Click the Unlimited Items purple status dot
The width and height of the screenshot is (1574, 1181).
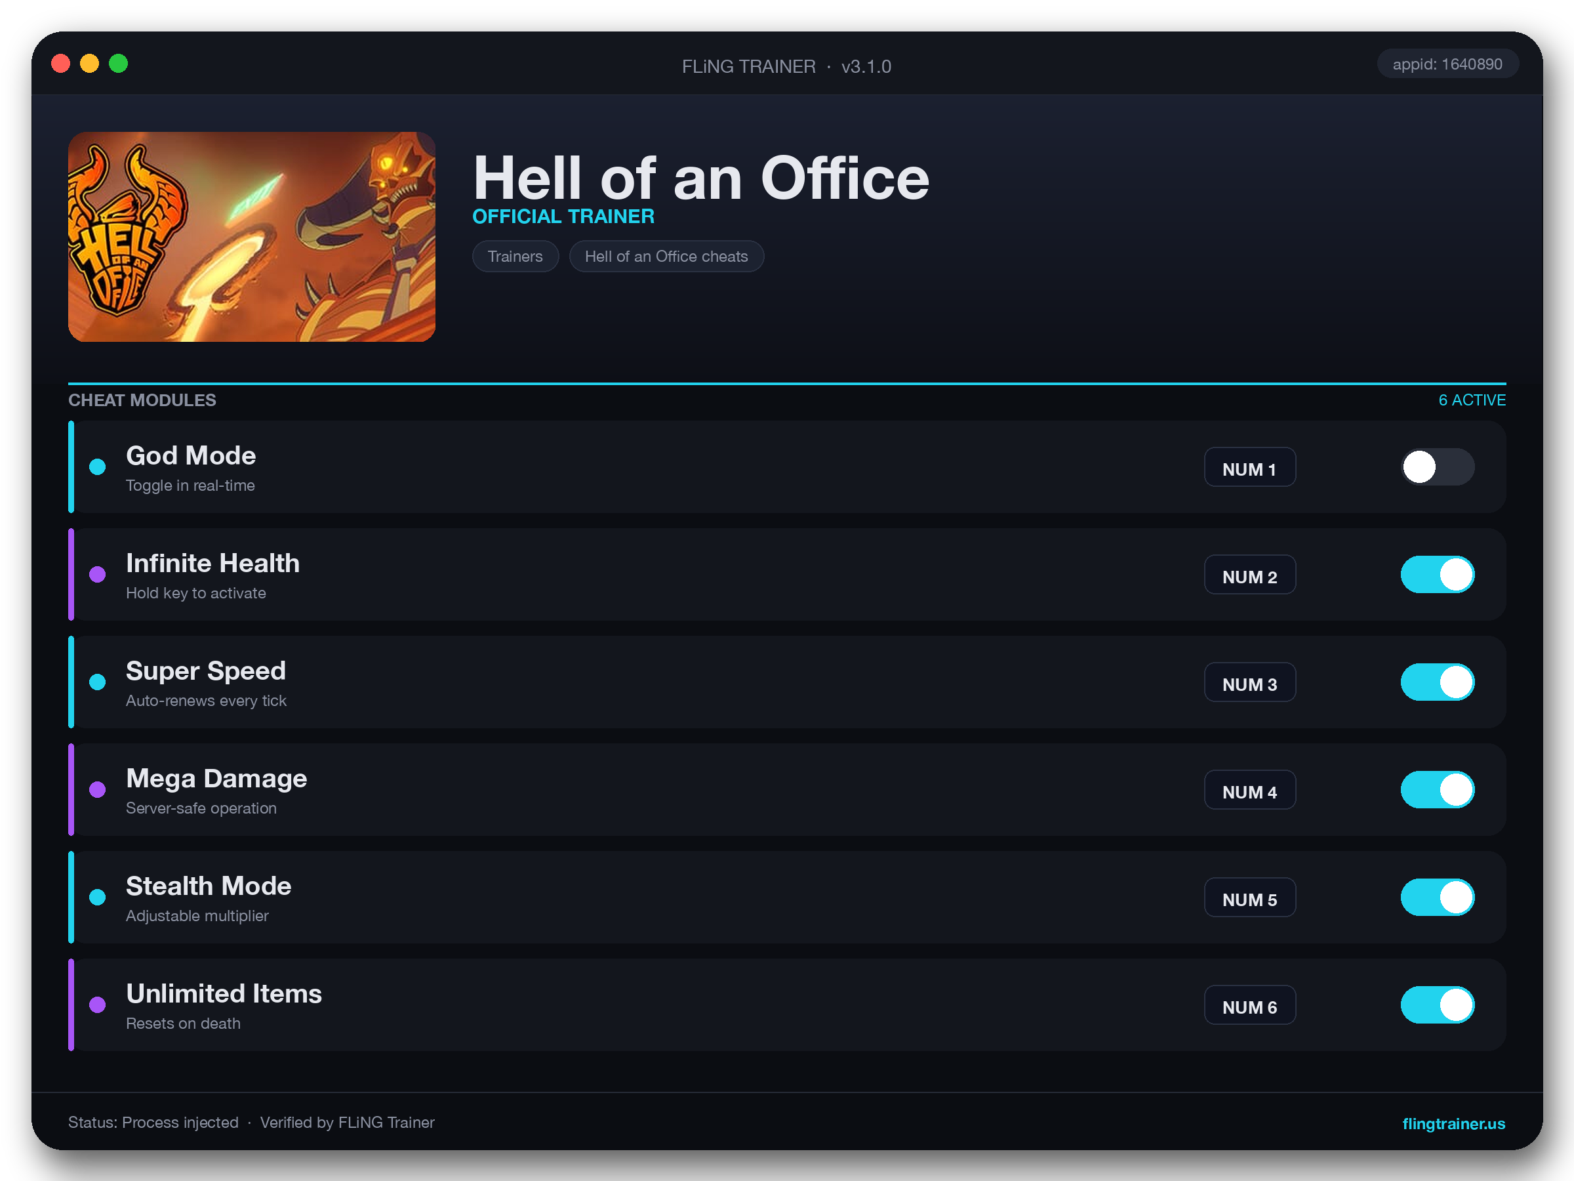point(98,1005)
